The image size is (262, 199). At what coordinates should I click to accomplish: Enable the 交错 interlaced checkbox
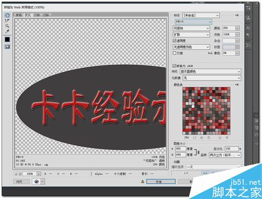coord(174,53)
